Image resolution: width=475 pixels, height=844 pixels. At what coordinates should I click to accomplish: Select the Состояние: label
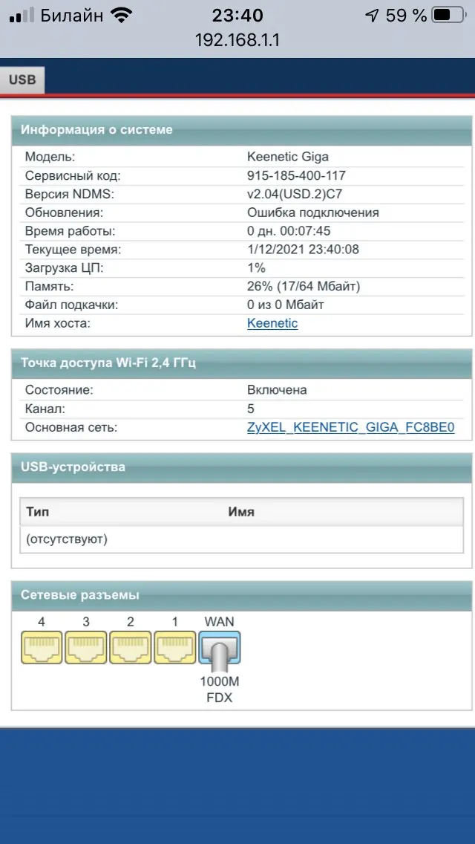point(59,390)
